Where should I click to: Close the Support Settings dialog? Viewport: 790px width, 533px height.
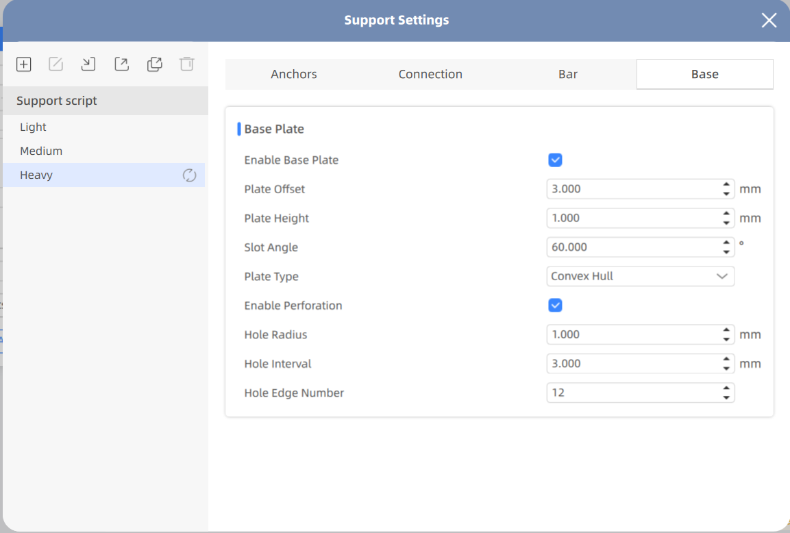pos(769,21)
